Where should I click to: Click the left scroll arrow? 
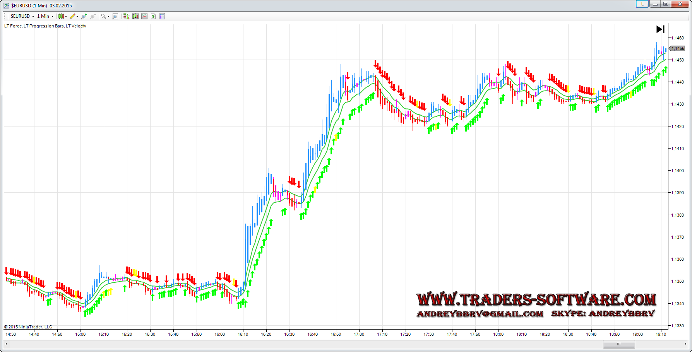click(x=6, y=344)
